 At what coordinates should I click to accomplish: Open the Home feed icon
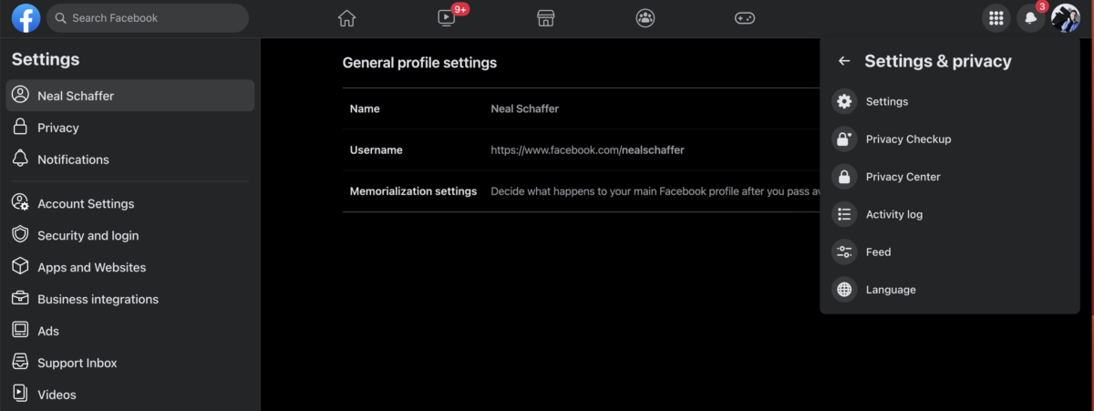[x=346, y=18]
